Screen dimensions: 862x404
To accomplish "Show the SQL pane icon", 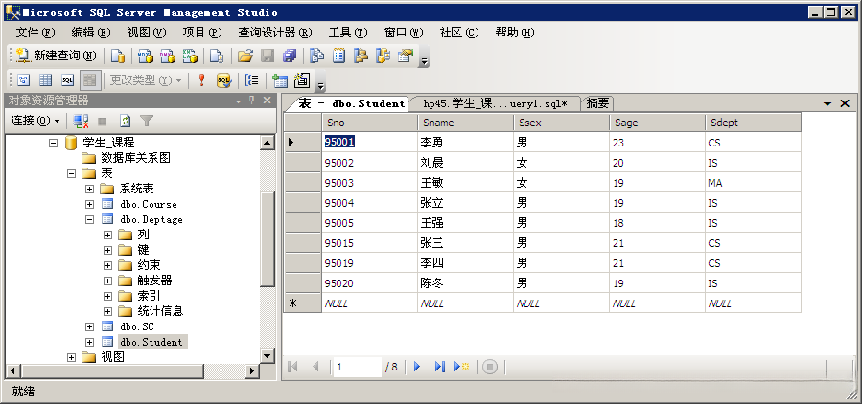I will [x=67, y=80].
